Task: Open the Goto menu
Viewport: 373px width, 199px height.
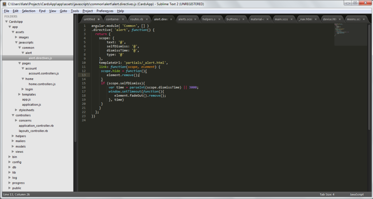Action: [63, 11]
